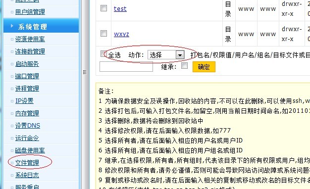Tick the checkbox for the wxyz directory
The width and height of the screenshot is (310, 189).
(x=104, y=33)
